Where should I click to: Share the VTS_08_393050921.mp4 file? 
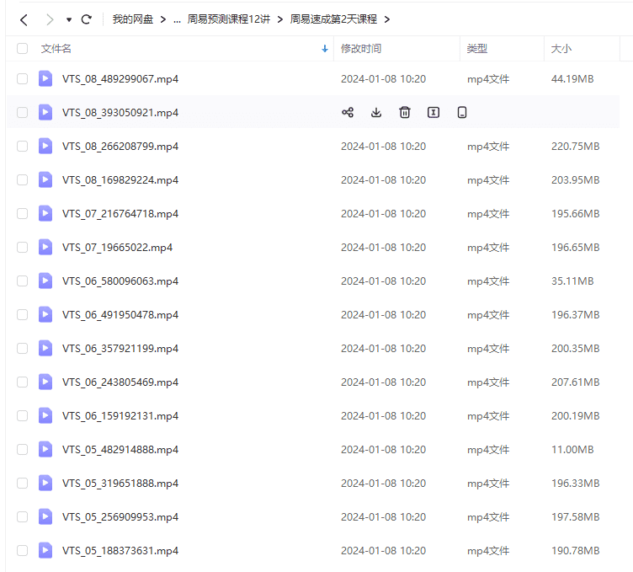[x=348, y=112]
